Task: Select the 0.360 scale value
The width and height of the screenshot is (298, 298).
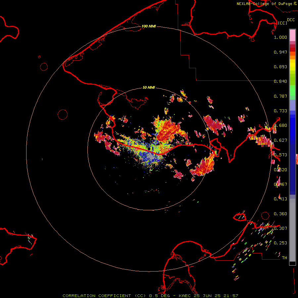Action: coord(280,214)
